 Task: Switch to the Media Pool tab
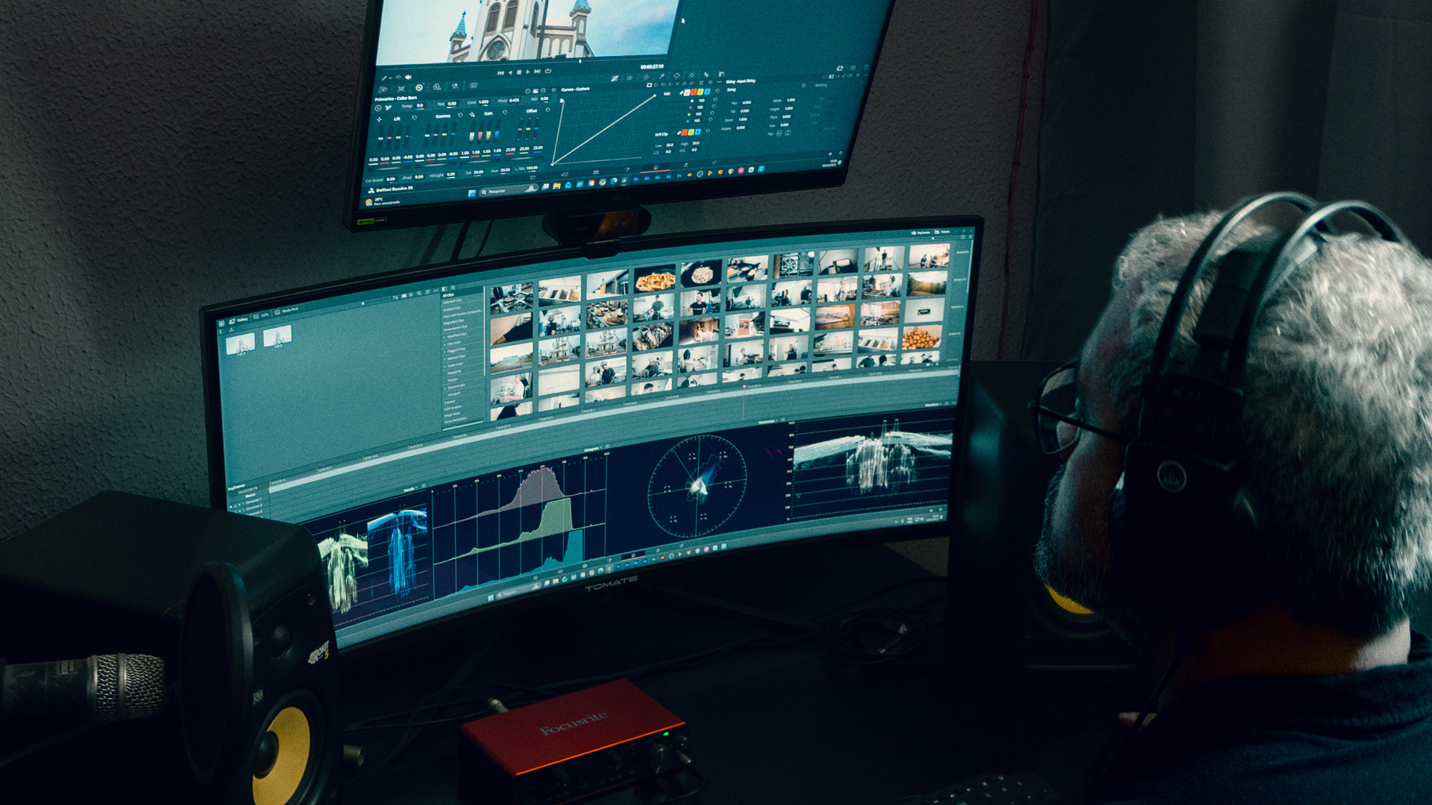(x=288, y=310)
